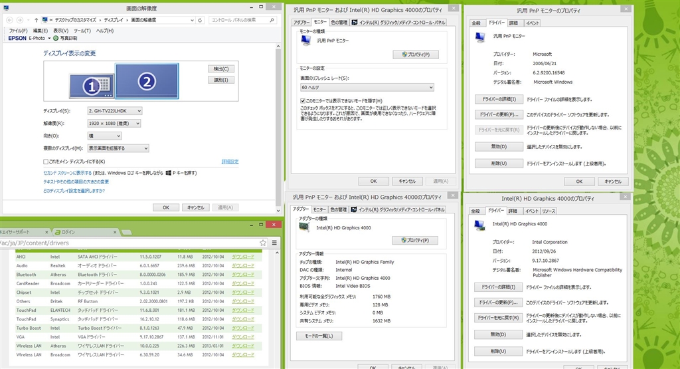Toggle これをメイン ディスプレイにする checkbox
Screen dimensions: 680x369
(x=46, y=162)
